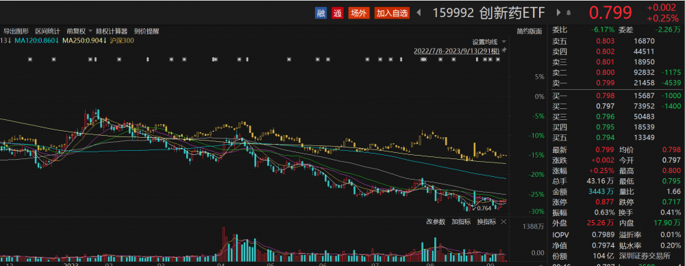Viewport: 685px width, 266px height.
Task: Click the 量比 value 1.66
Action: pyautogui.click(x=673, y=192)
